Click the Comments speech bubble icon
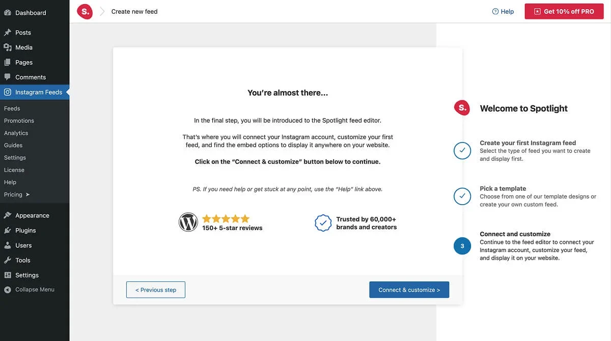 [x=8, y=77]
